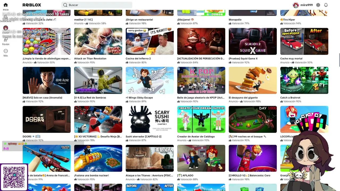Viewport: 340px width, 191px height.
Task: Click 'Valoración 89%' under +1 Wings Obby Escape
Action: click(136, 102)
